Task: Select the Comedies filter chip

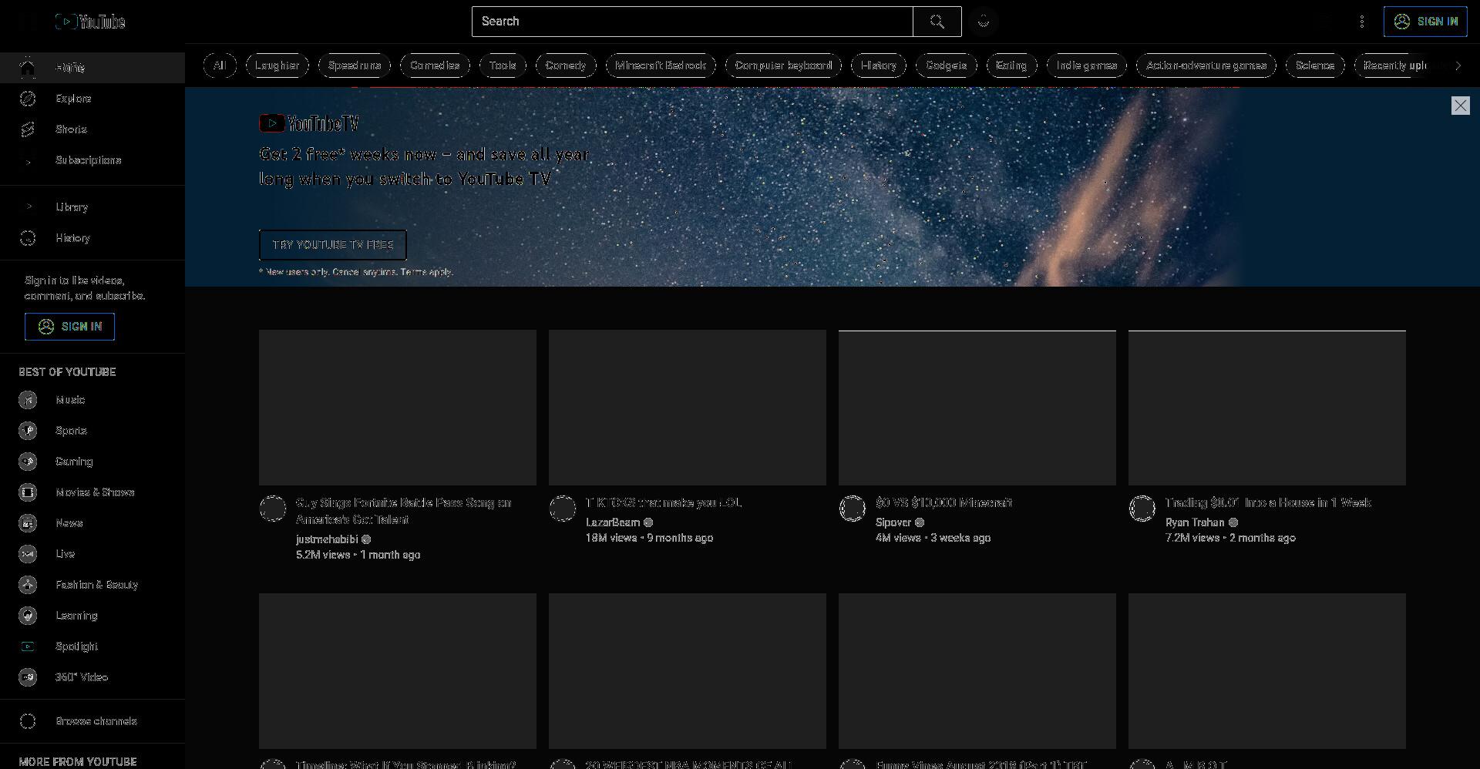Action: pos(435,65)
